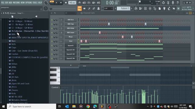
Task: Toggle first step of 808 Snare row
Action: [81, 33]
